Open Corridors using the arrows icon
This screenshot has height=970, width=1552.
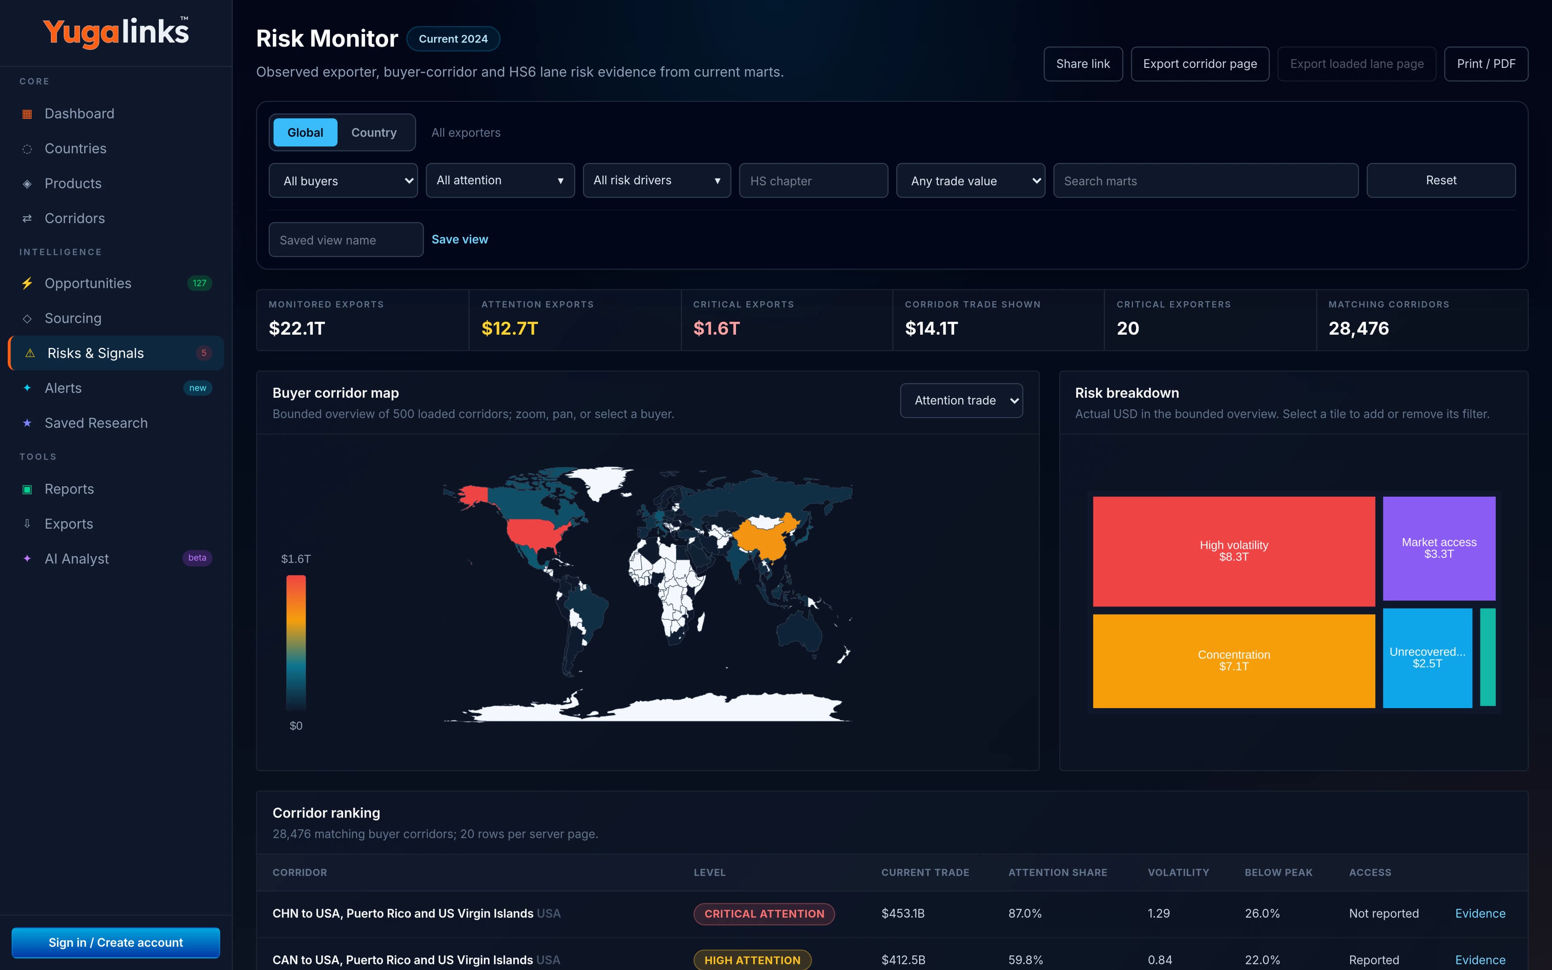point(27,219)
